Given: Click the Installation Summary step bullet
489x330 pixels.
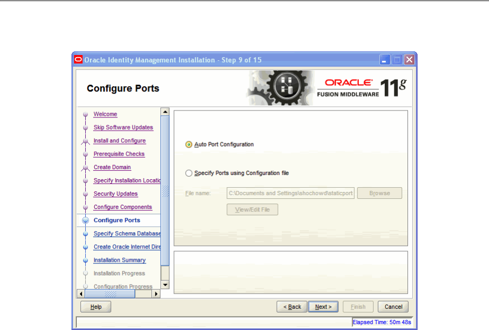Looking at the screenshot, I should 85,260.
